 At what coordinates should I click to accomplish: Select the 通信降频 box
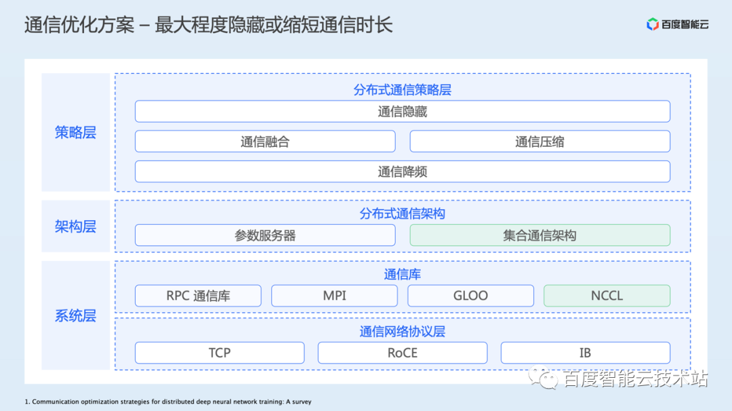[403, 171]
